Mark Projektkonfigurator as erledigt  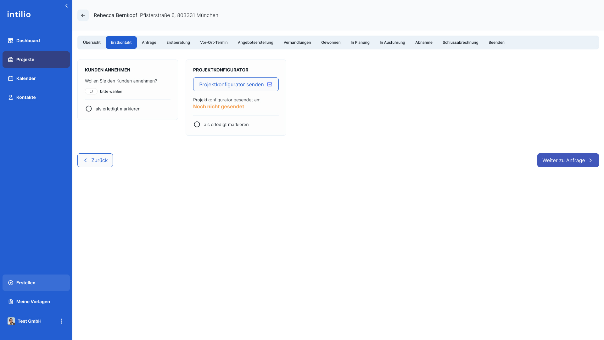pyautogui.click(x=197, y=124)
